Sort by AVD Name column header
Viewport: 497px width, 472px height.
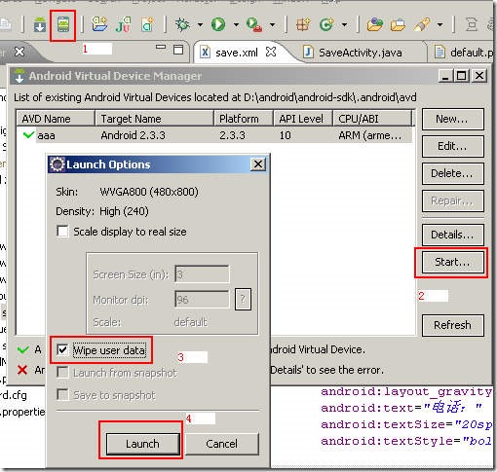point(56,119)
